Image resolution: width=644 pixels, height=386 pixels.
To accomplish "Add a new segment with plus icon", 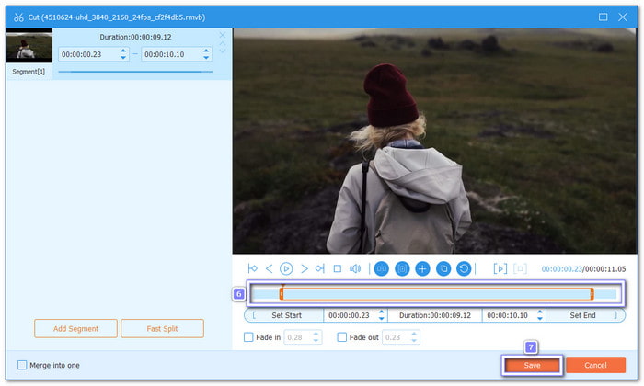I will point(422,268).
